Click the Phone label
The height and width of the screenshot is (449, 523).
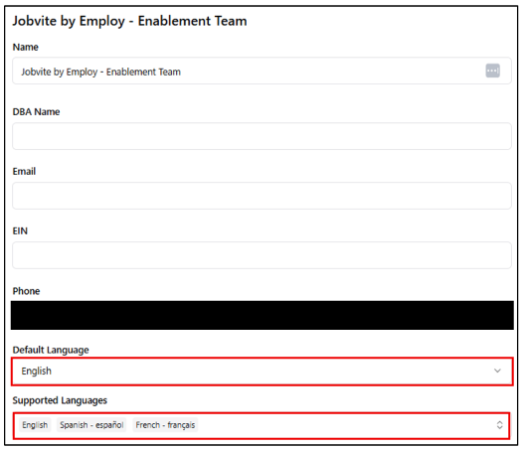26,291
